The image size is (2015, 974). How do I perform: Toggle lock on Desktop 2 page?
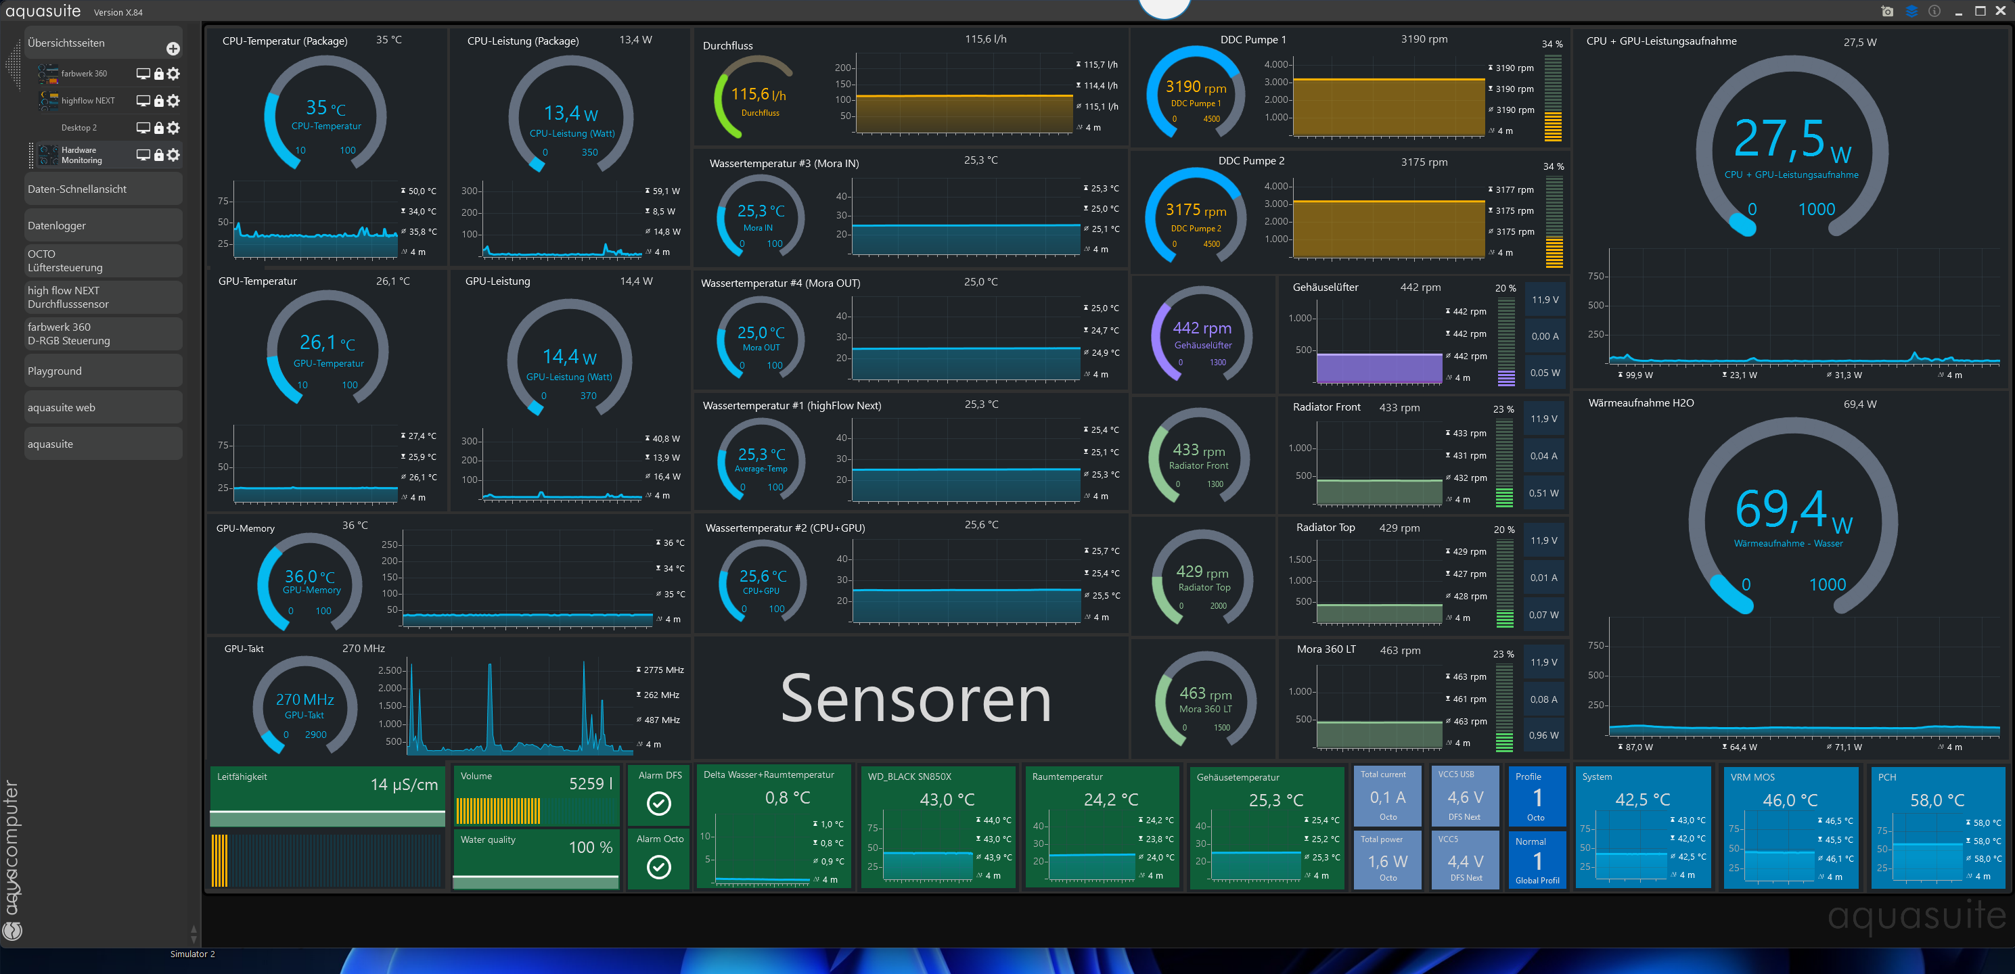point(159,127)
